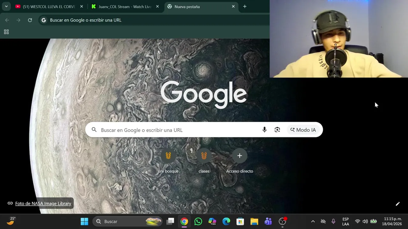
Task: Open the weather widget showing 25°
Action: coord(11,221)
